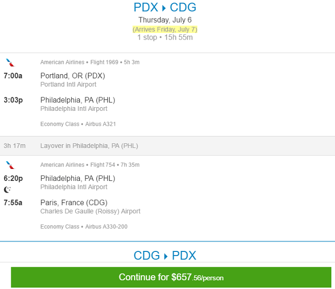Select the 1 stop 15h 55m summary

165,38
